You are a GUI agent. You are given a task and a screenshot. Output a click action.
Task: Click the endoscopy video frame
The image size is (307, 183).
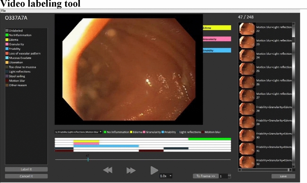(x=129, y=69)
